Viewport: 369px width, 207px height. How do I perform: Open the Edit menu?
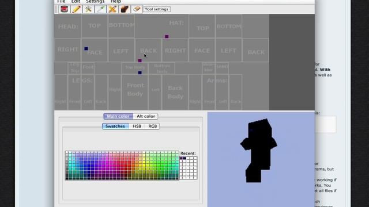click(76, 1)
